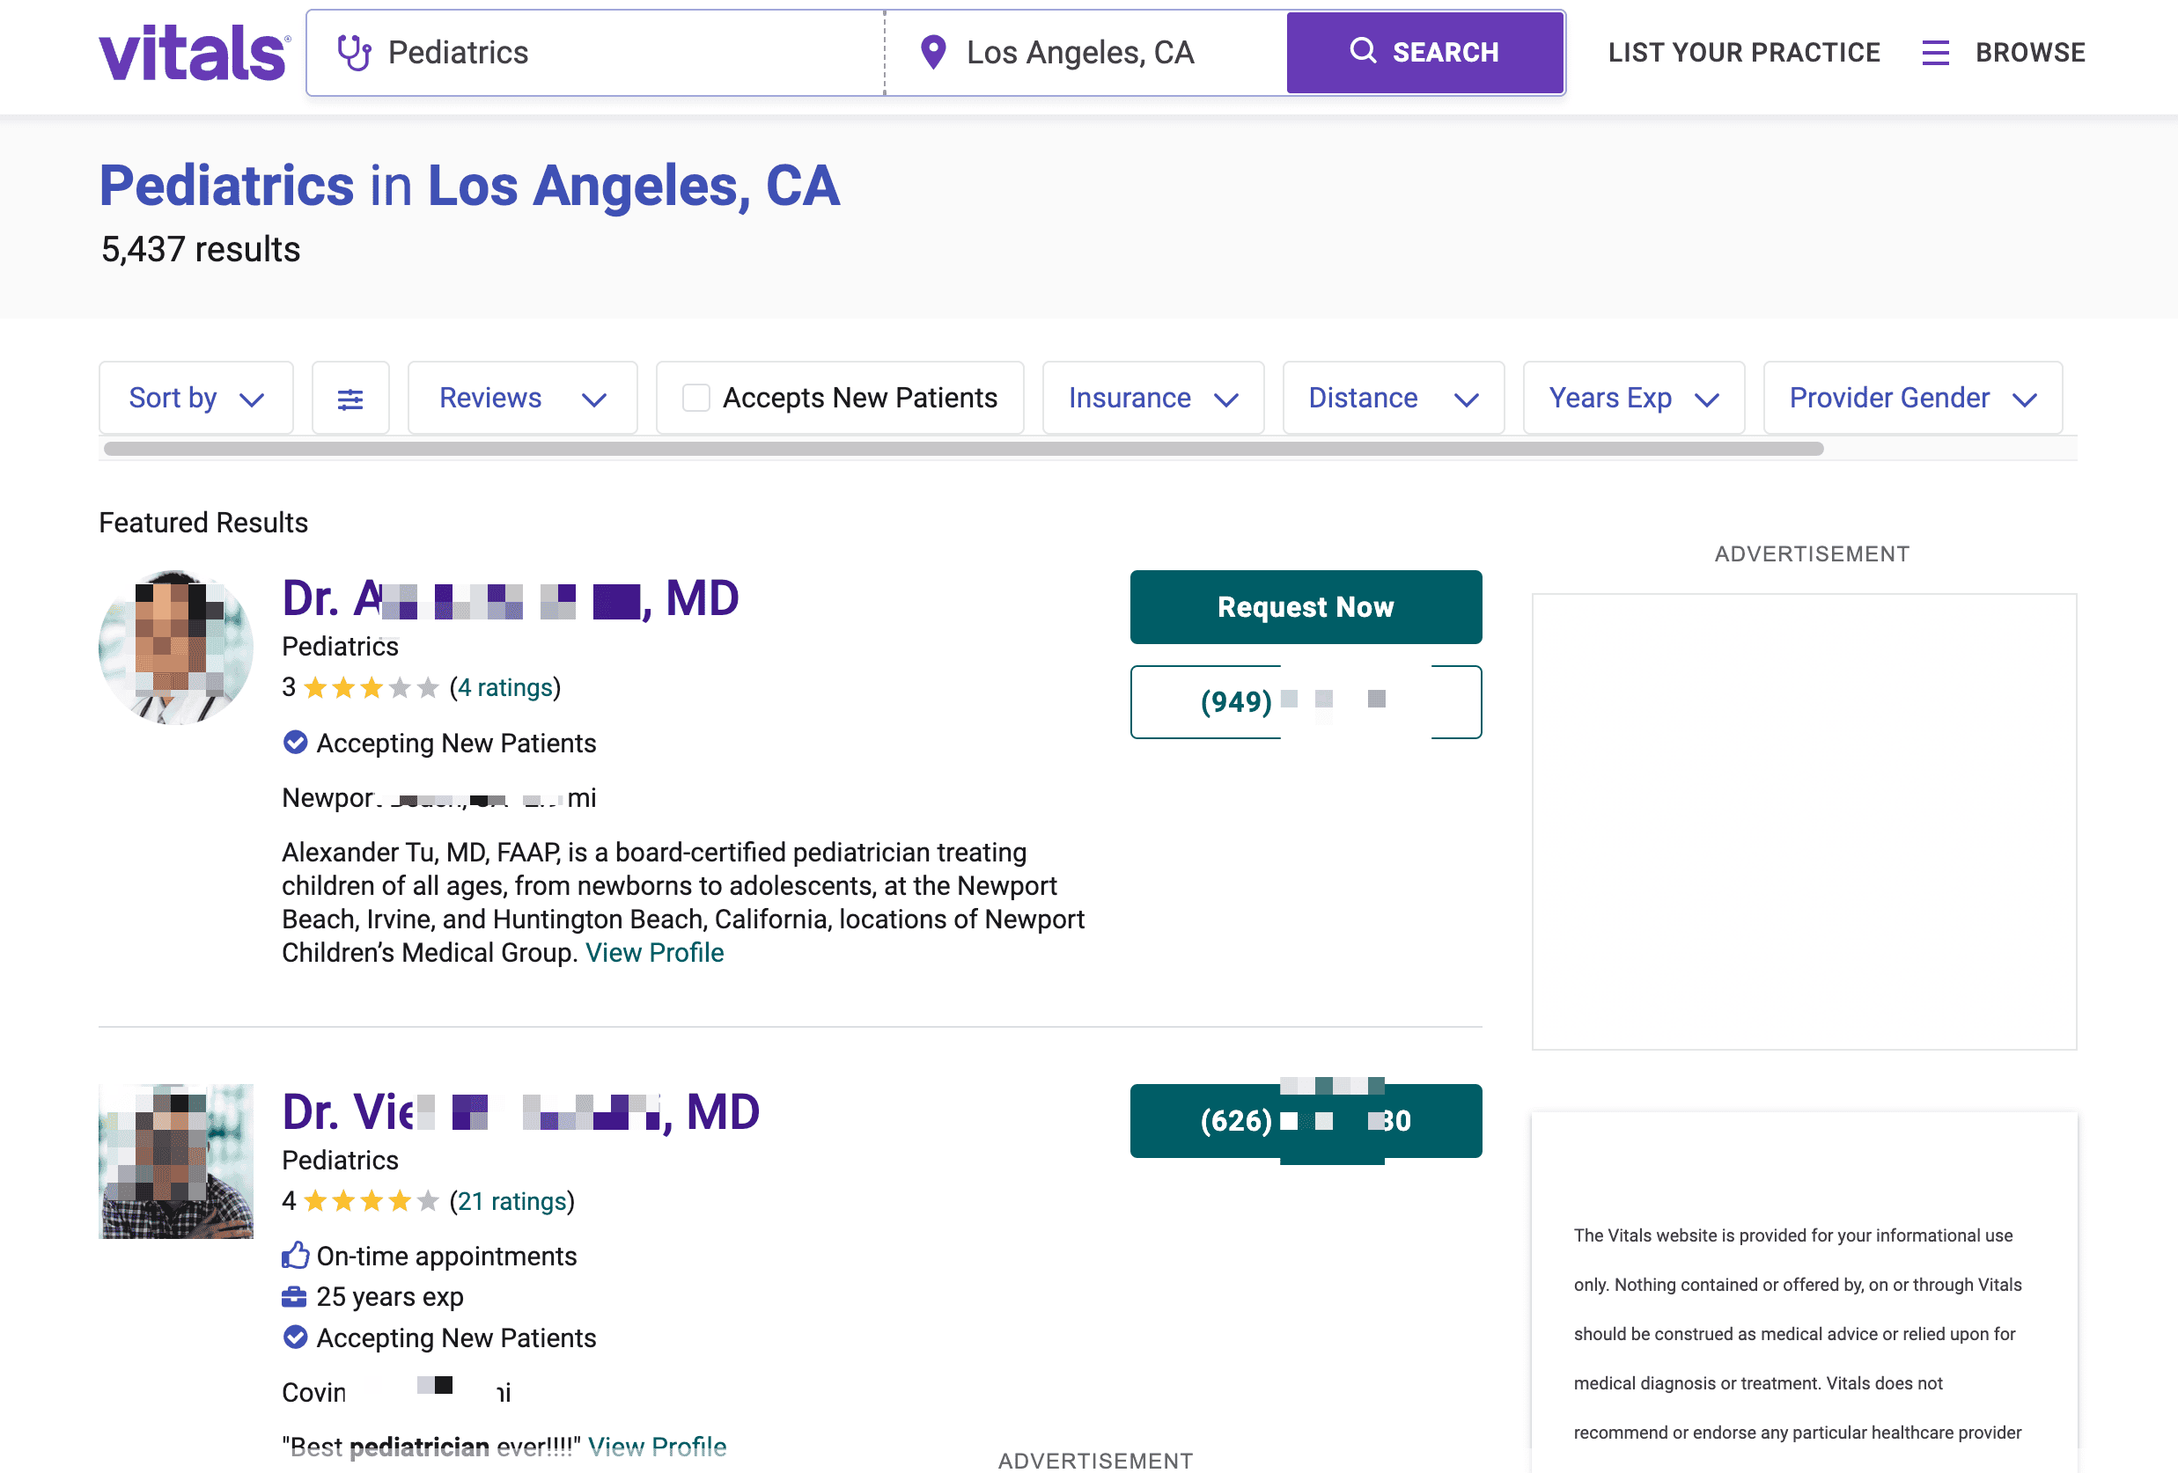Viewport: 2178px width, 1473px height.
Task: Click LIST YOUR PRACTICE menu item
Action: pos(1743,53)
